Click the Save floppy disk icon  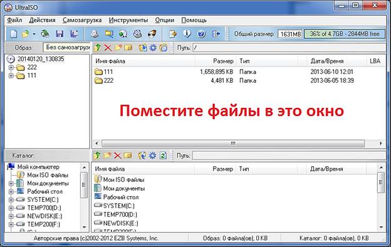[x=60, y=34]
